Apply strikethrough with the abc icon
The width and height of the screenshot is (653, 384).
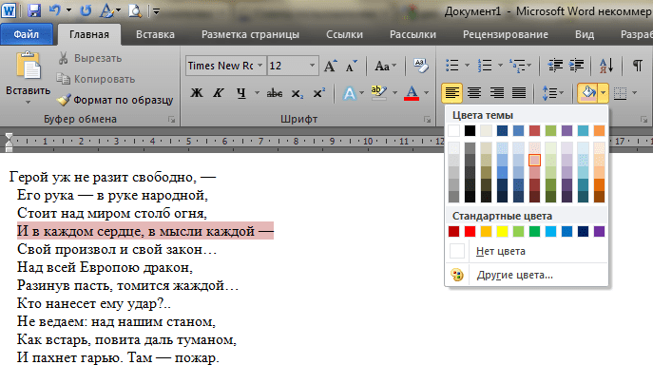coord(275,93)
